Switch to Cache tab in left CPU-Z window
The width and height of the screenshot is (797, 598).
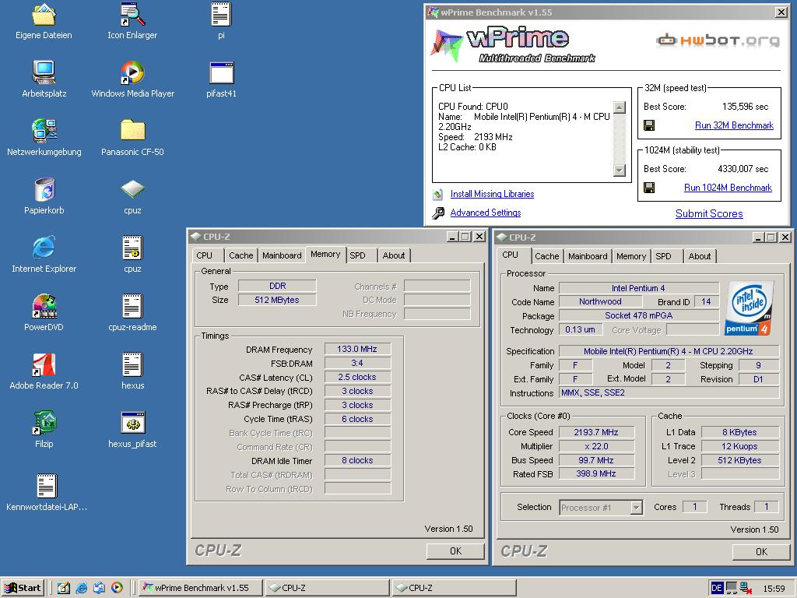coord(241,255)
